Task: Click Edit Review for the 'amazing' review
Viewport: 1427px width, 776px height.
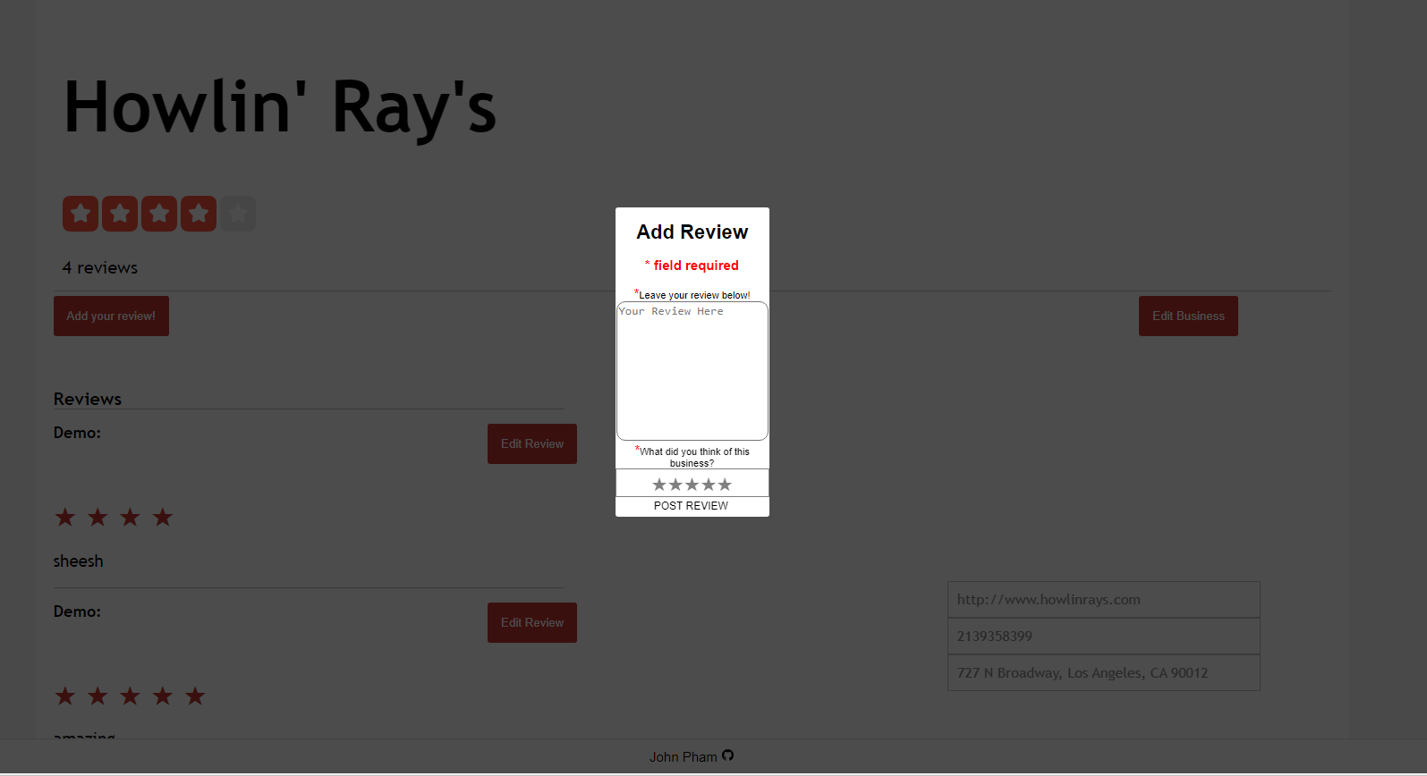Action: coord(532,622)
